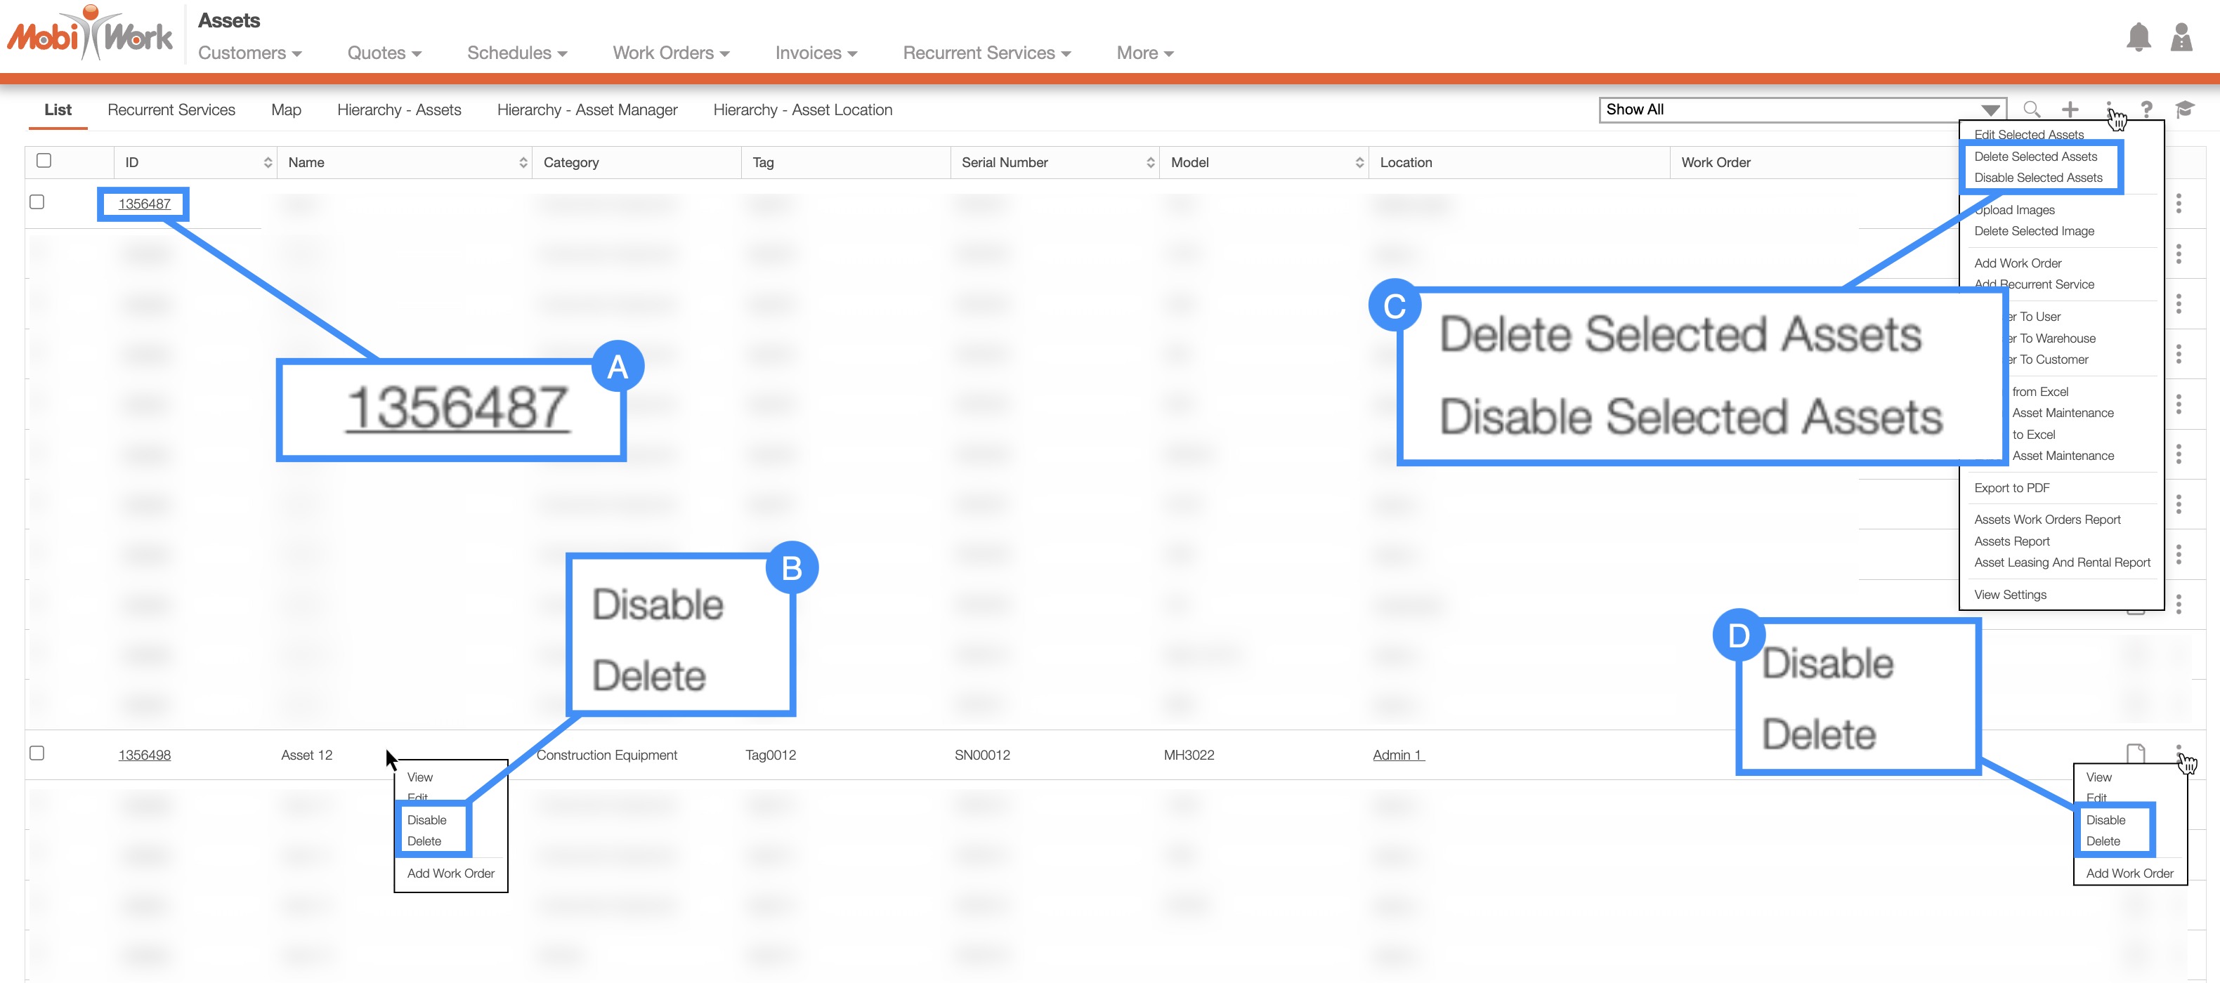Choose Export to PDF from the menu

coord(2011,487)
